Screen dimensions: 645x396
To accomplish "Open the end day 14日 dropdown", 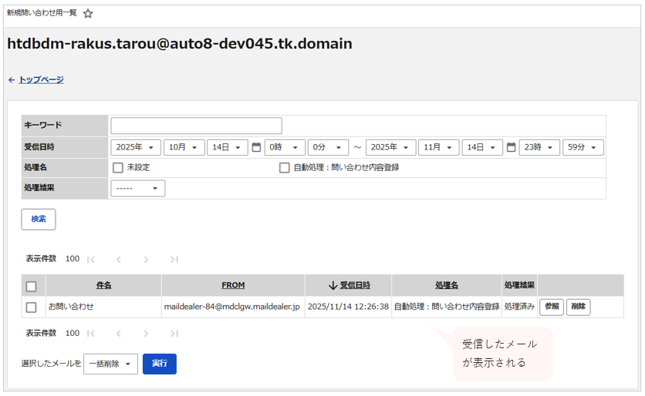I will [x=482, y=147].
